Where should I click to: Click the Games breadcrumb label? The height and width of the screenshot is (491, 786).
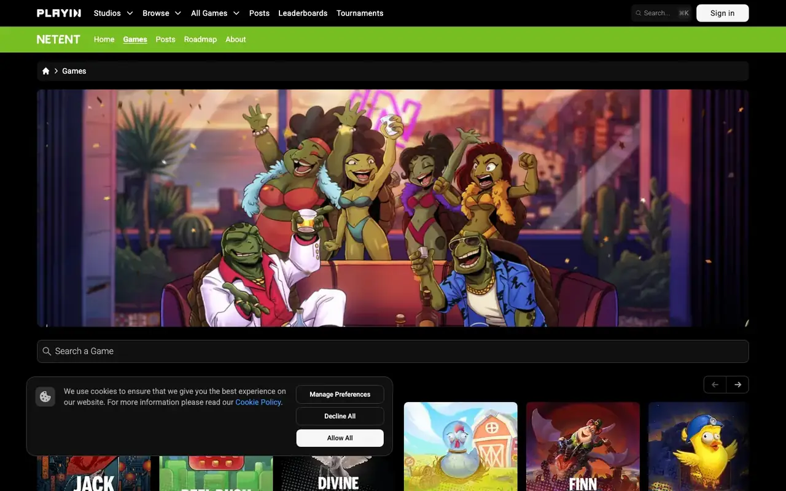(x=74, y=71)
